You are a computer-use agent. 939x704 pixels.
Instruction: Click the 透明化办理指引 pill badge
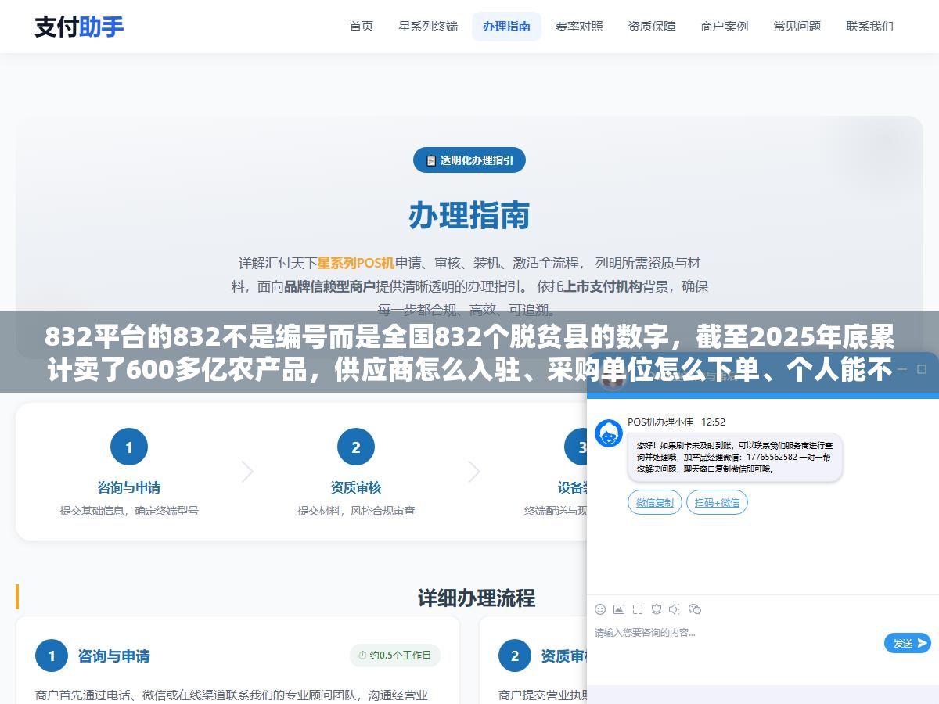[x=469, y=160]
